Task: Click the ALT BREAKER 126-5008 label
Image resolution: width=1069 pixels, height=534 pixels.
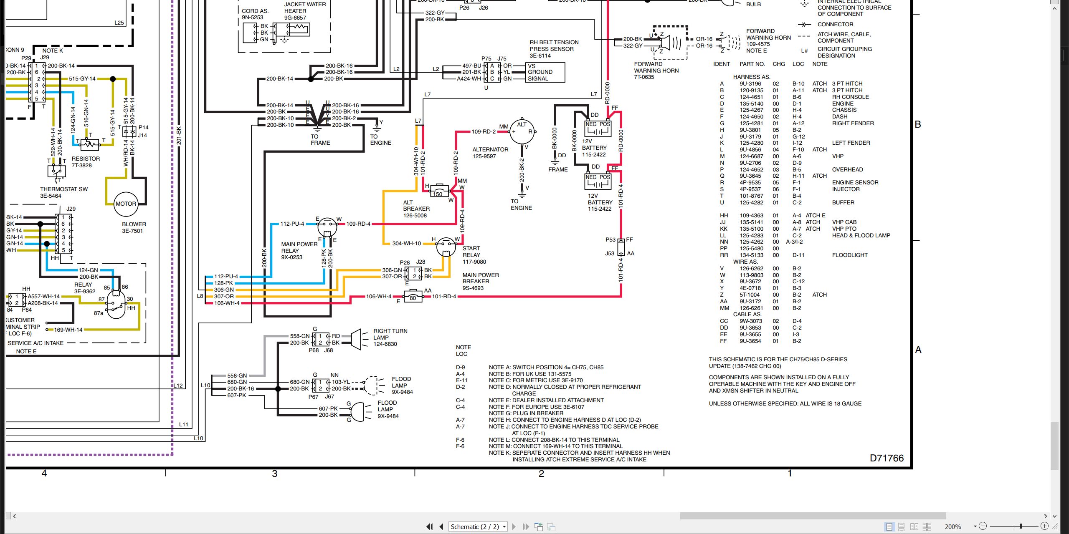Action: (x=416, y=209)
